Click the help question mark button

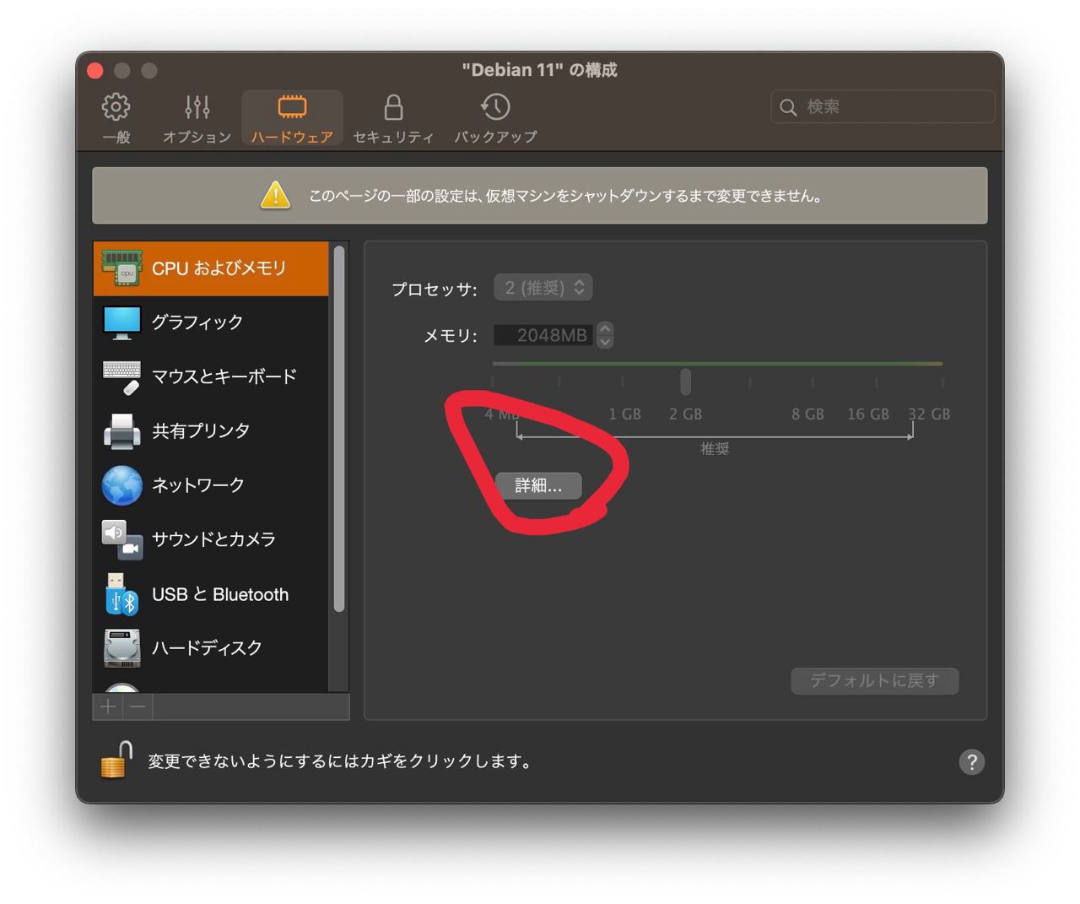(972, 762)
